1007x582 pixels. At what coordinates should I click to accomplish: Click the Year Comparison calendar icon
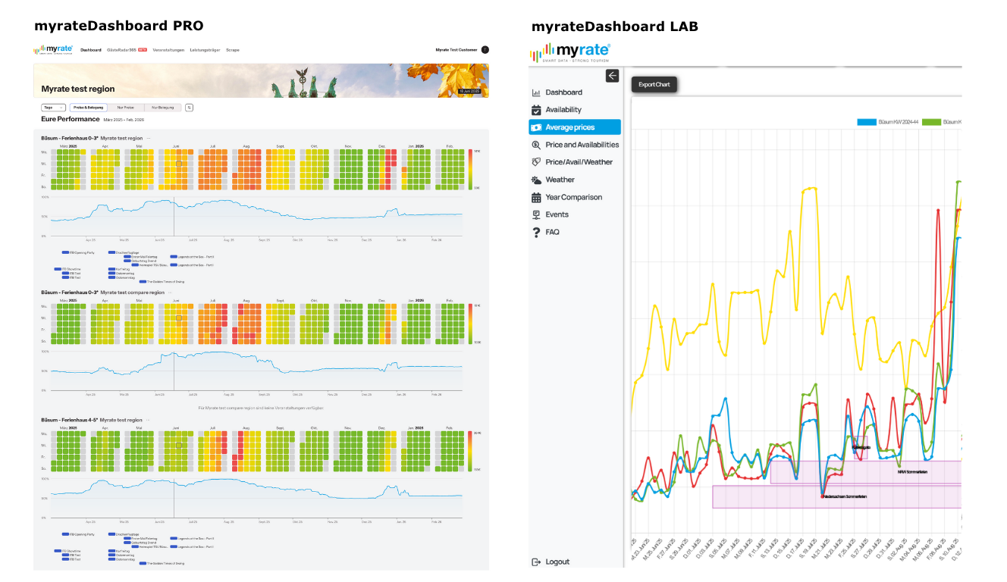[x=536, y=197]
